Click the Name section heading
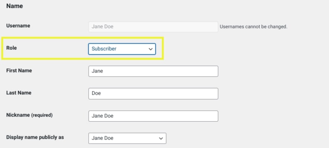This screenshot has height=148, width=329. coord(14,6)
